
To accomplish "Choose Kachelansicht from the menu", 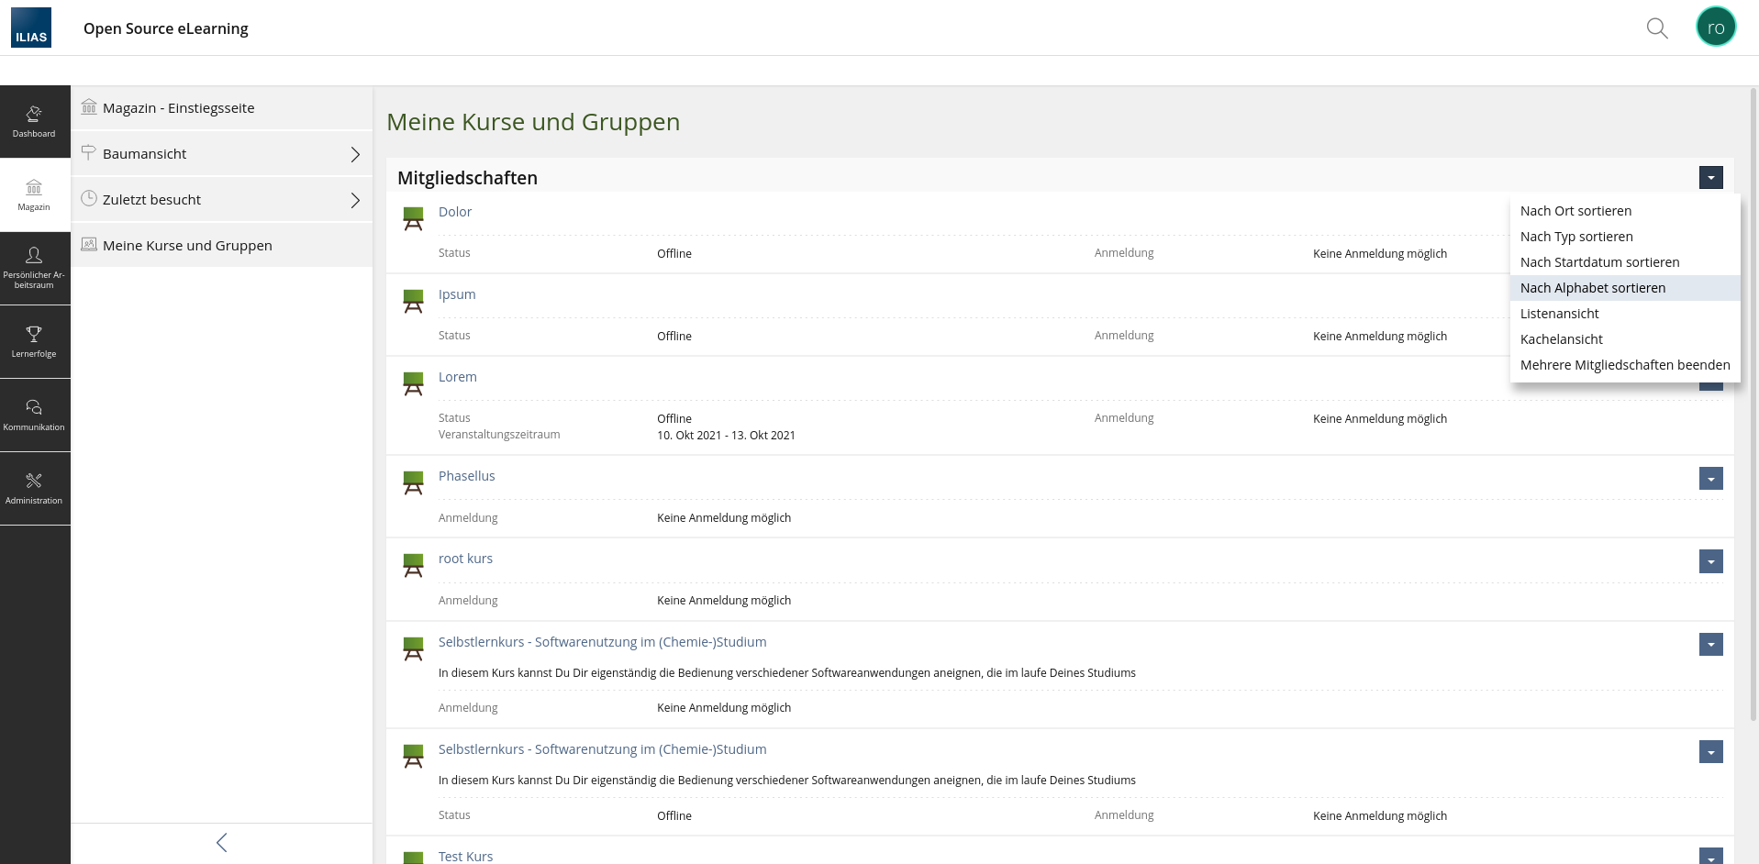I will point(1561,339).
